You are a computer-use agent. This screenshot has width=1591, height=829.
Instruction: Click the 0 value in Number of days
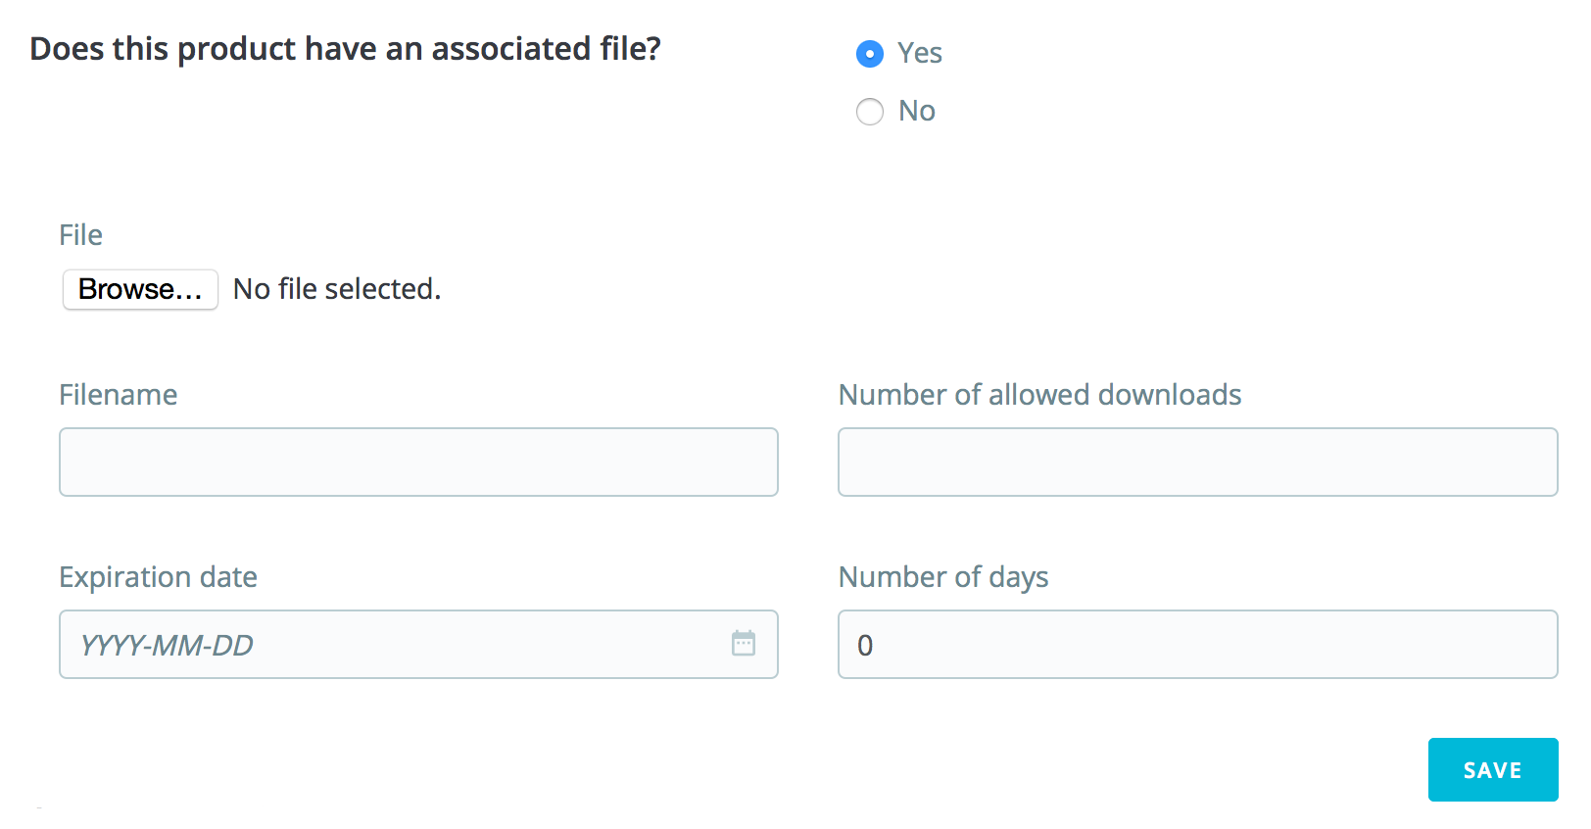click(x=865, y=646)
